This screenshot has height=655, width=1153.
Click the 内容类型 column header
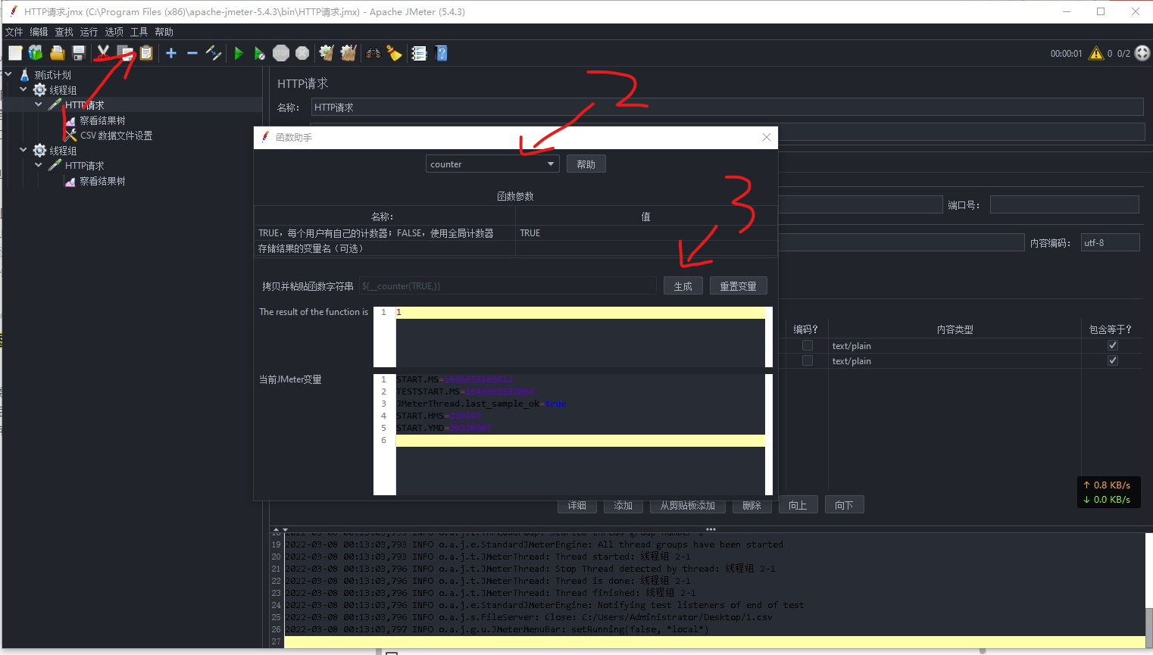tap(955, 329)
